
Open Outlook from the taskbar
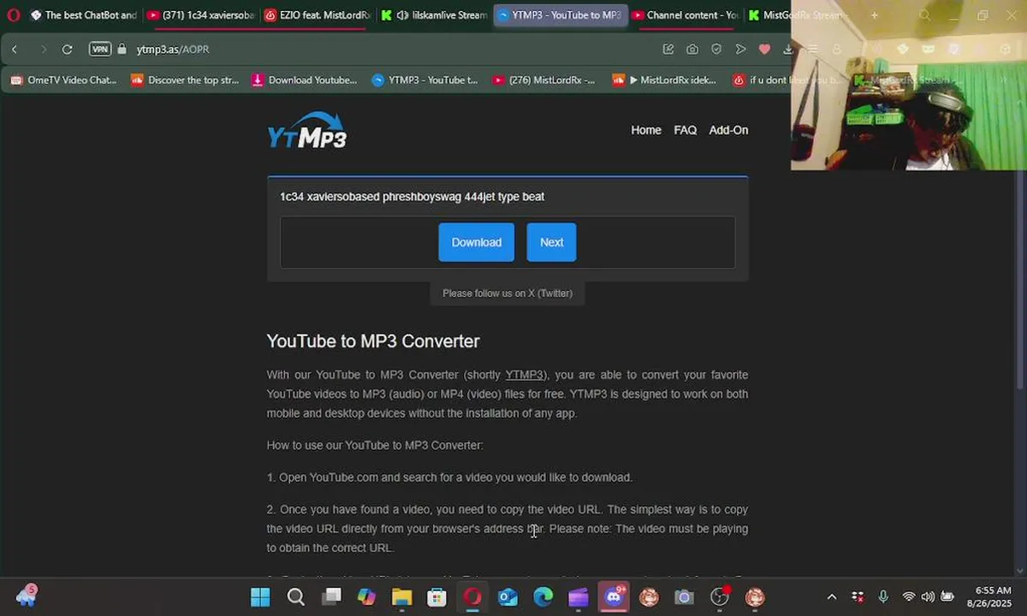(x=508, y=597)
